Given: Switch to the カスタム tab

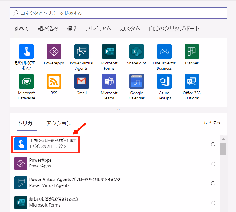Looking at the screenshot, I should (130, 28).
